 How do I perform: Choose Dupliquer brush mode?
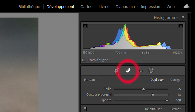(157, 80)
